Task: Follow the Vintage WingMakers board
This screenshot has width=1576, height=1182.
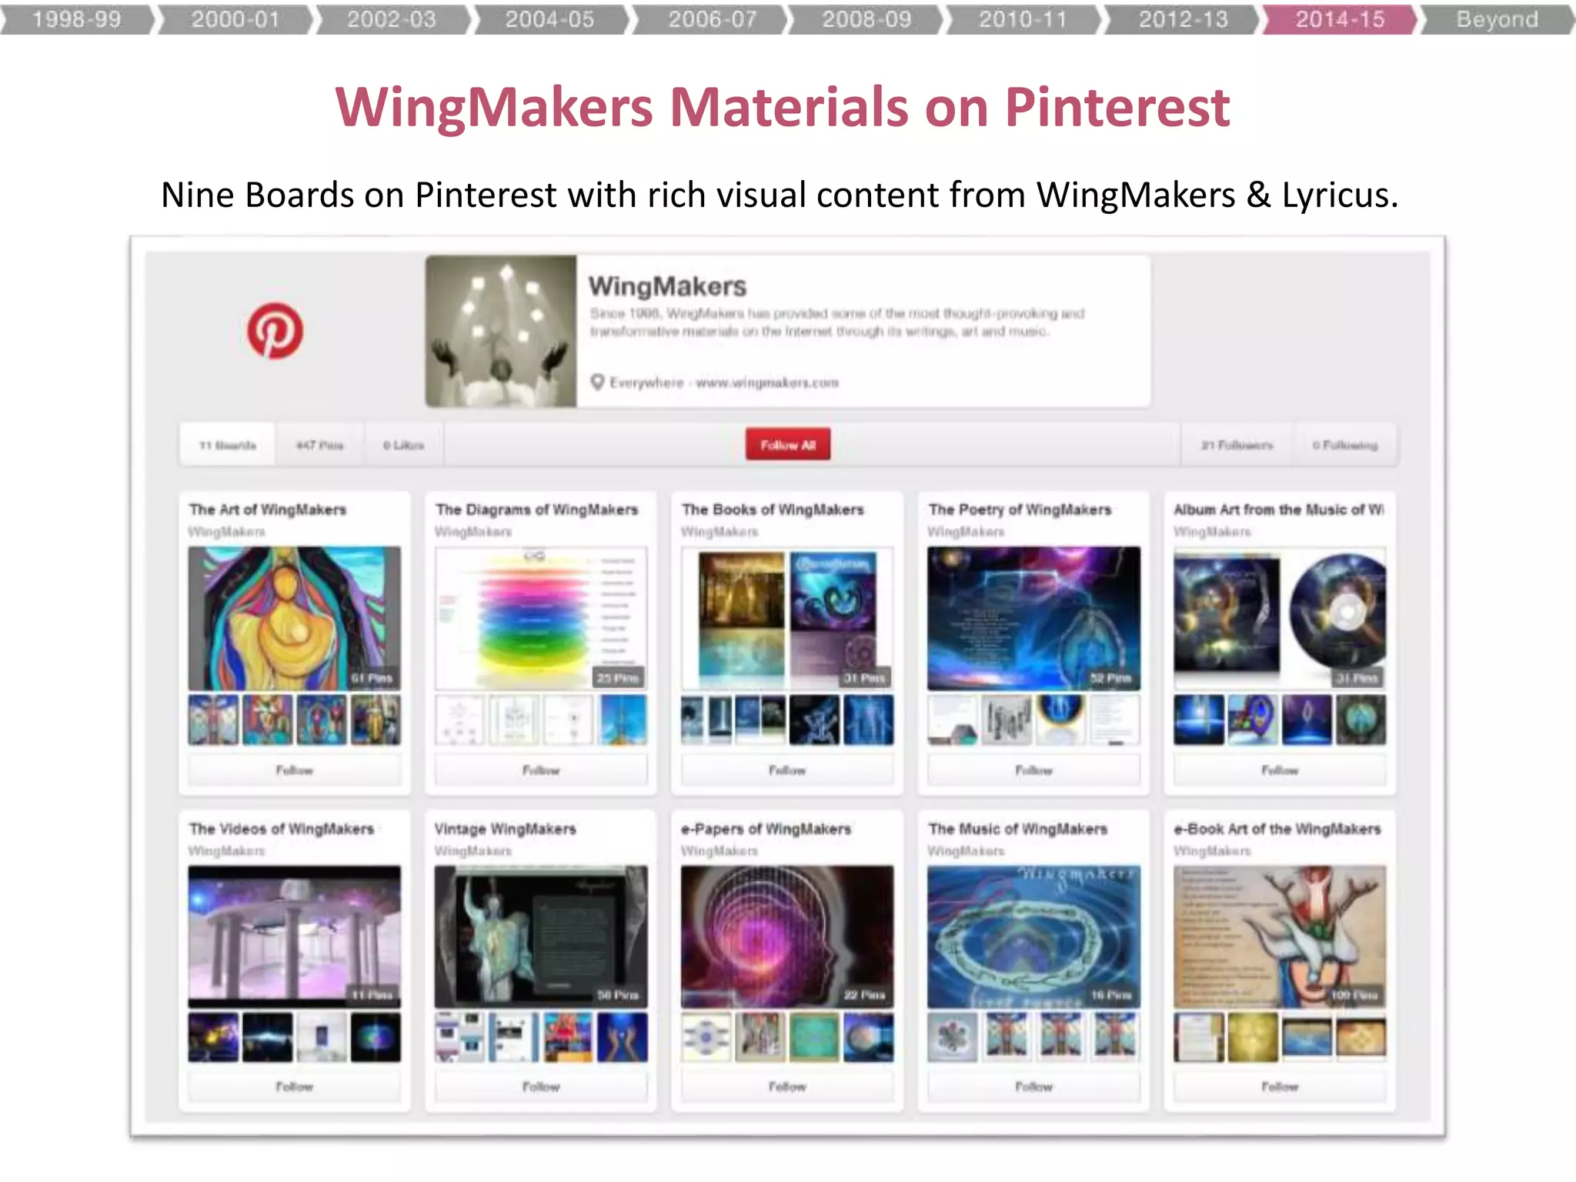Action: coord(541,1087)
